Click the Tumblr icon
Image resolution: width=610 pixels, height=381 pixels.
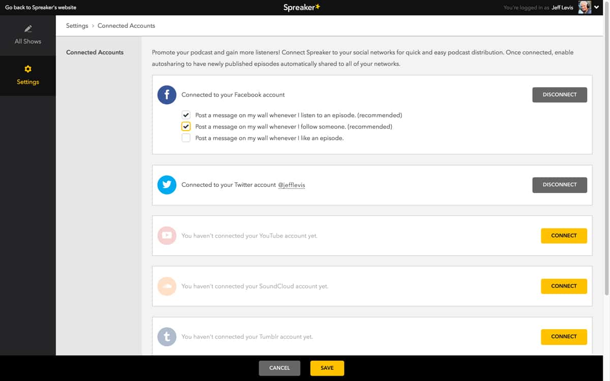pyautogui.click(x=167, y=336)
